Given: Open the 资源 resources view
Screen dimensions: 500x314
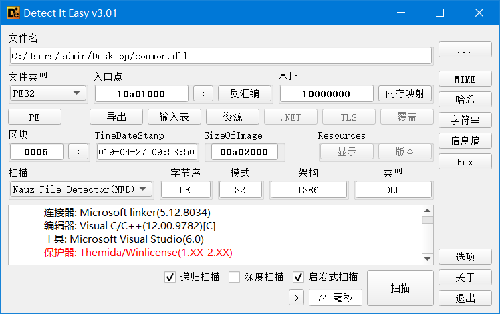Looking at the screenshot, I should [233, 117].
